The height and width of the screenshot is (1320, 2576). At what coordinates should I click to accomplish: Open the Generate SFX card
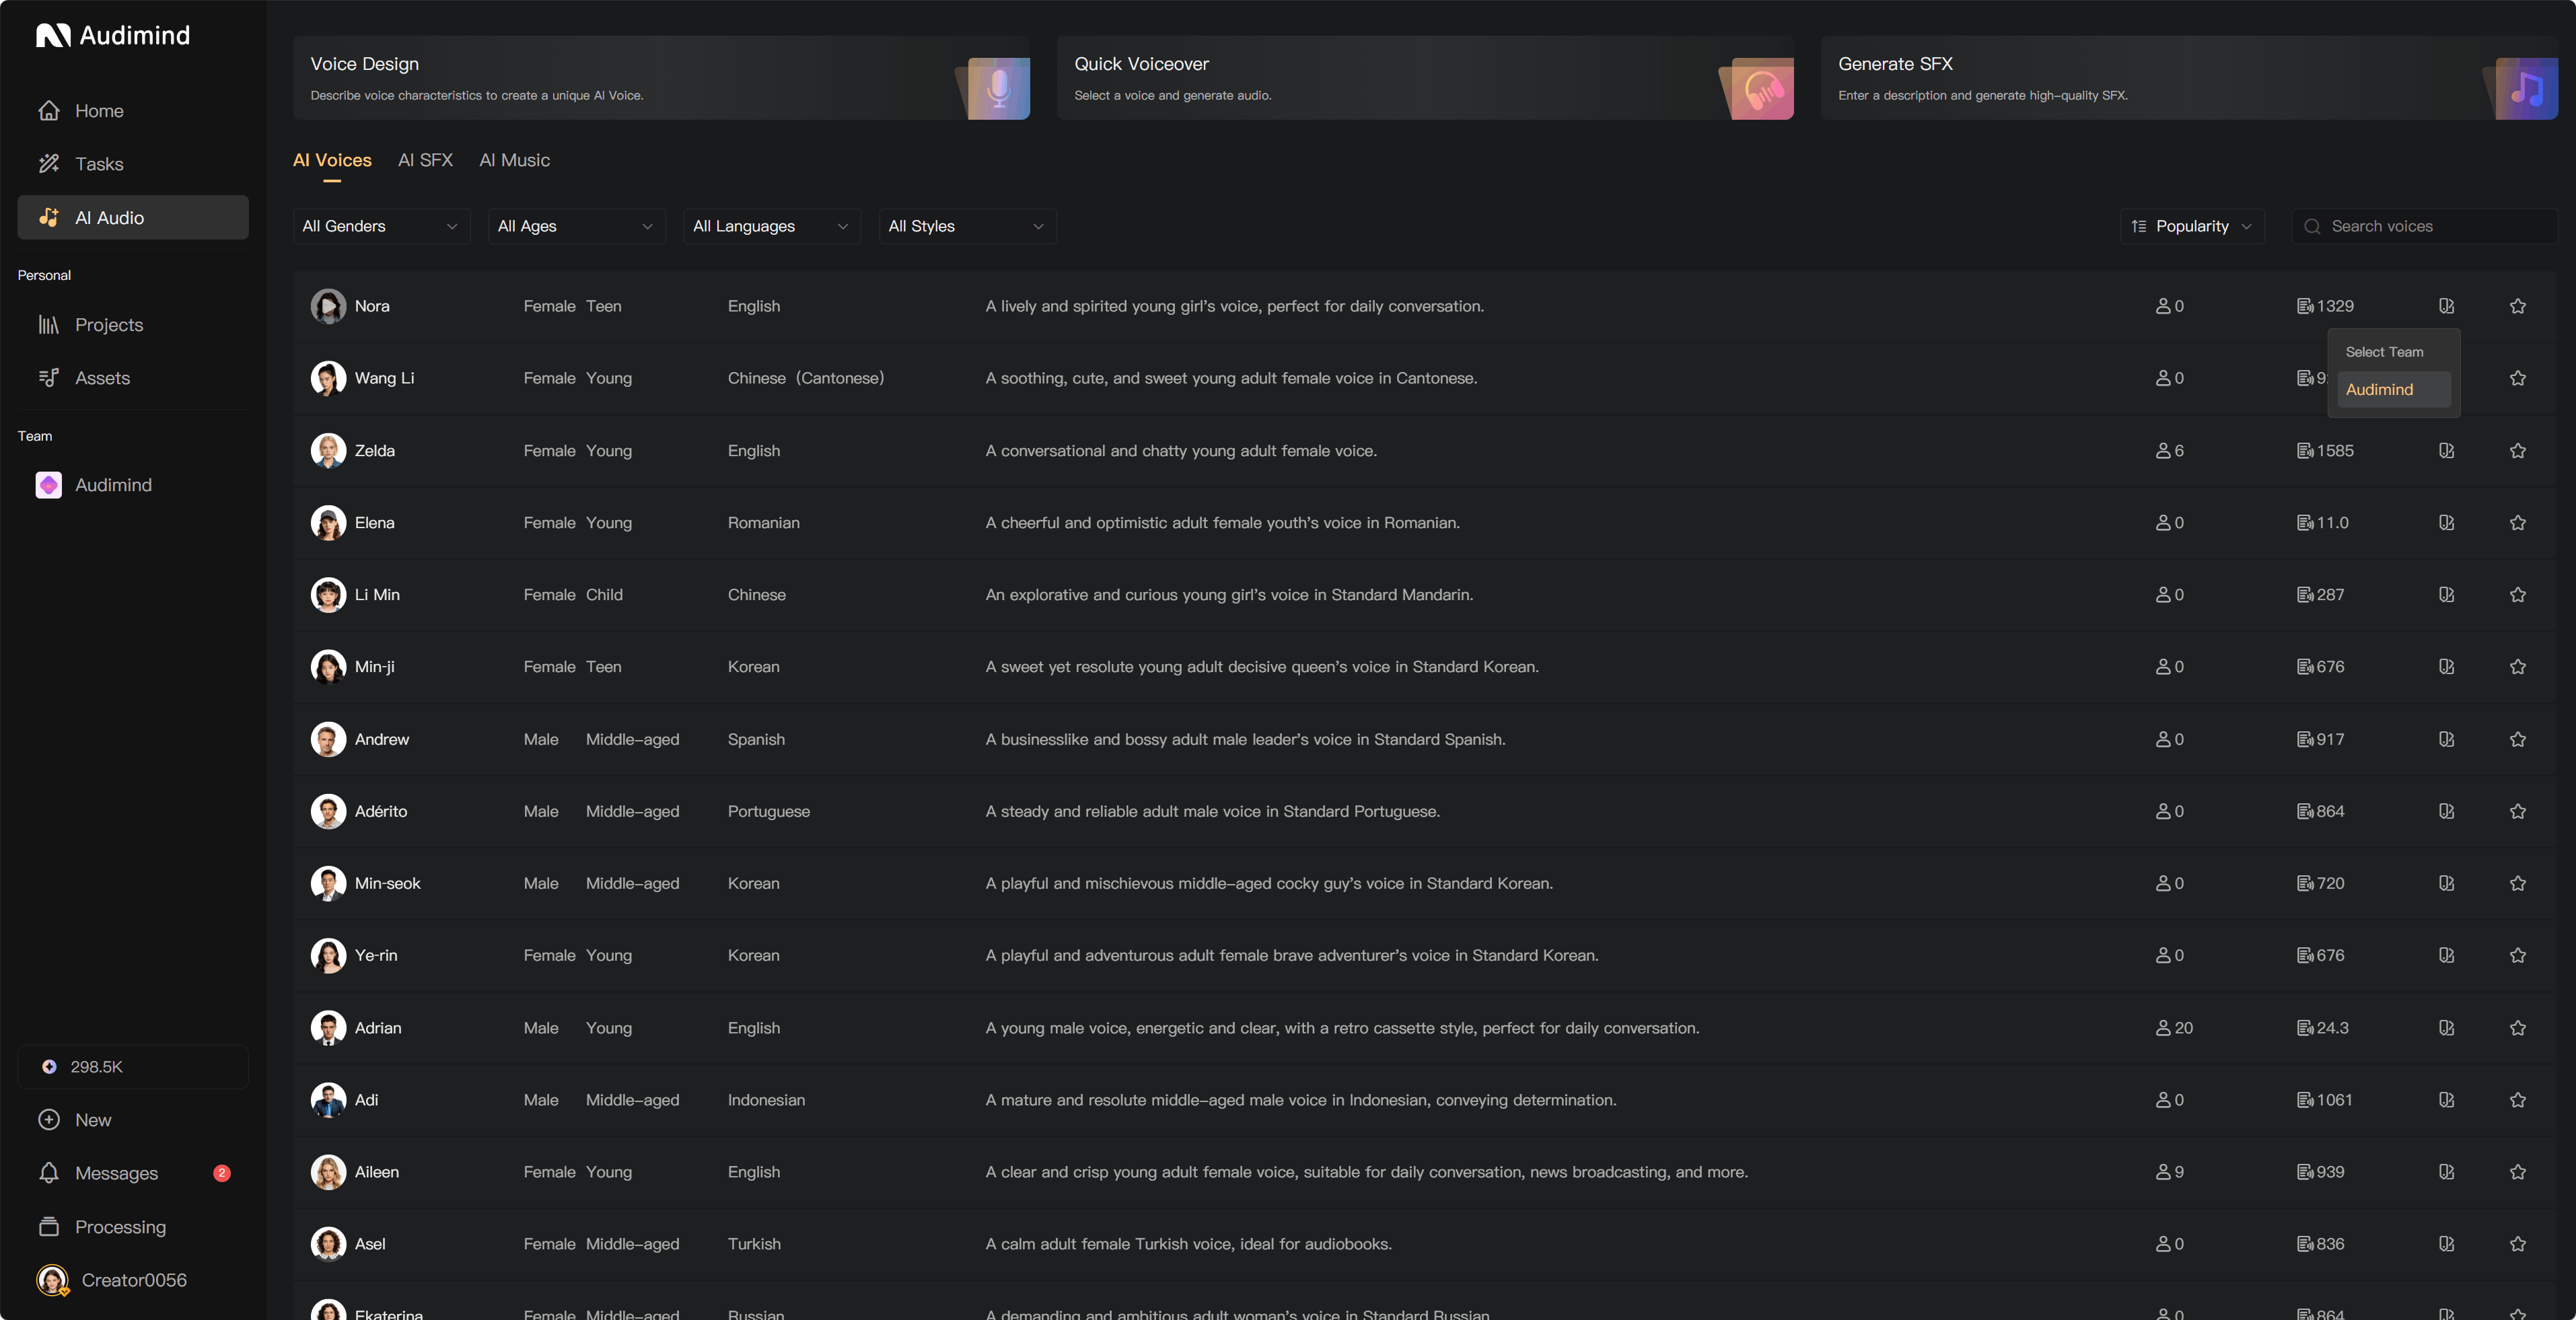(2189, 78)
